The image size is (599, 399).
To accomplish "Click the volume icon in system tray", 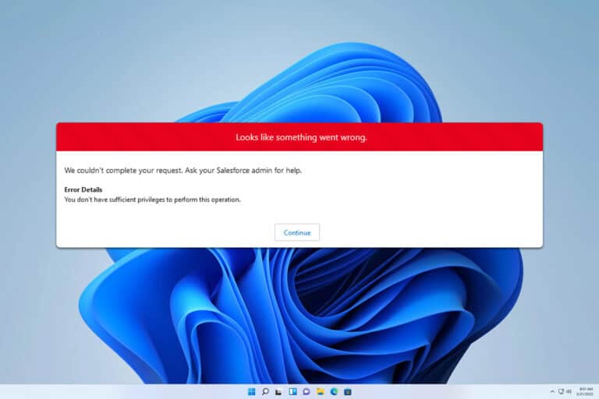I will 569,391.
